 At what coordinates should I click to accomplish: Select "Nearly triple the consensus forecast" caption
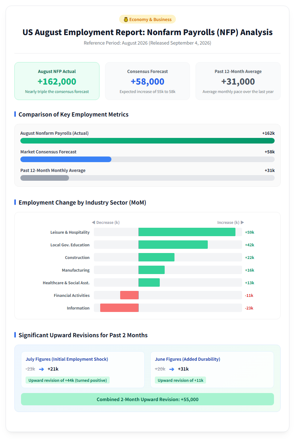click(x=57, y=92)
